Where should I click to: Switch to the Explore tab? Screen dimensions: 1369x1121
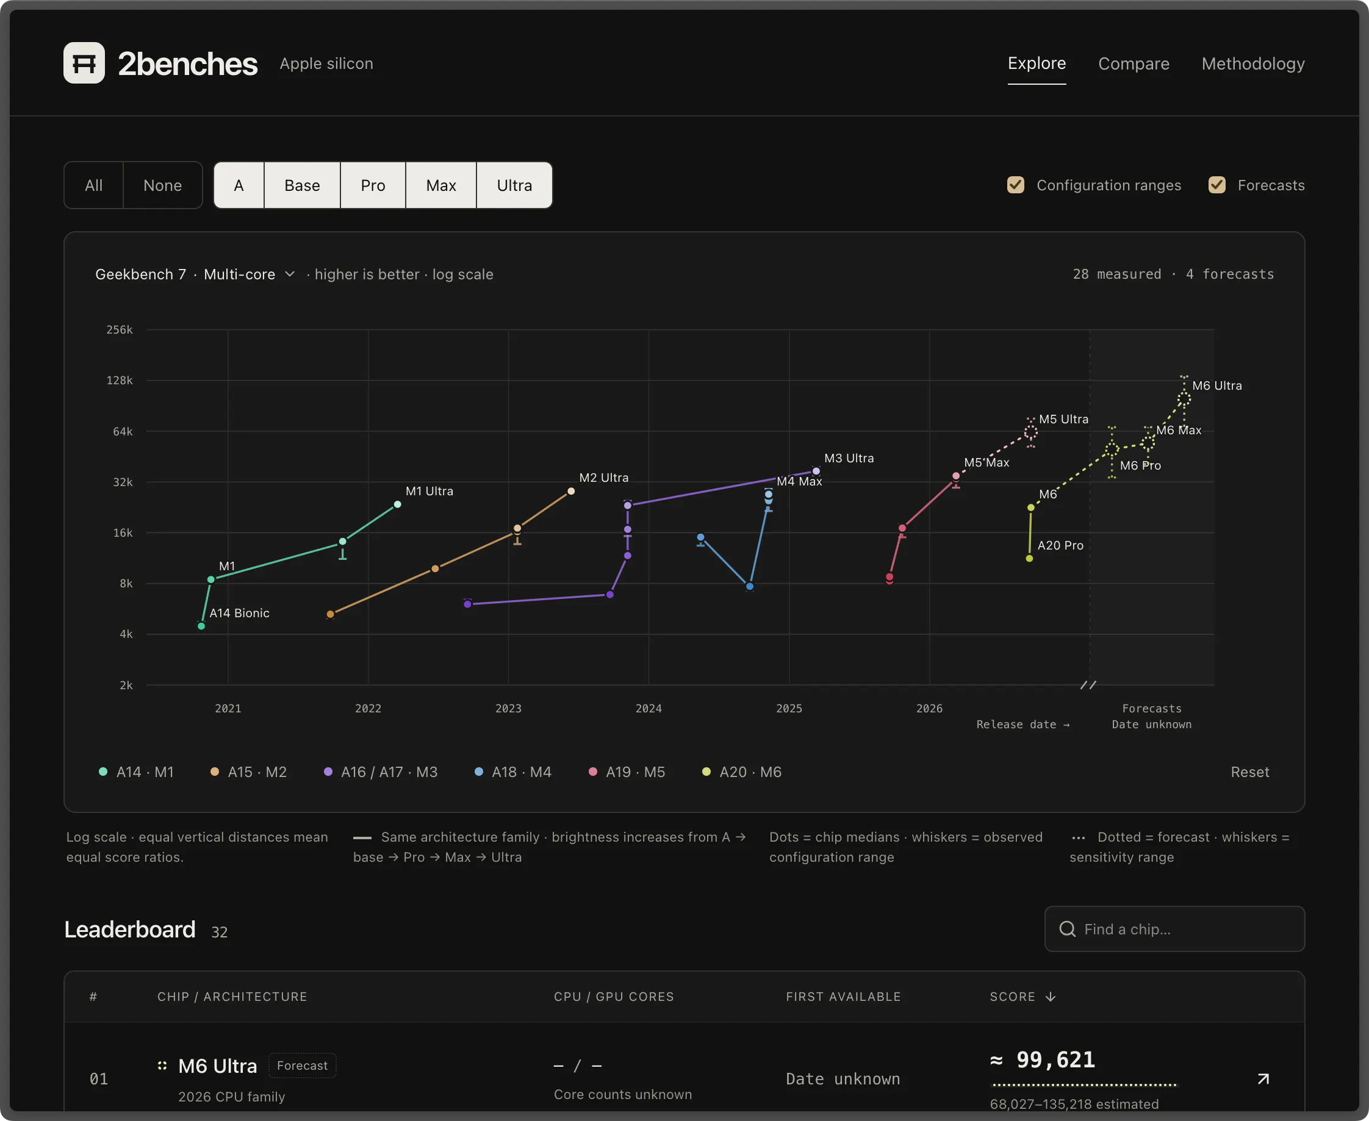pos(1037,63)
